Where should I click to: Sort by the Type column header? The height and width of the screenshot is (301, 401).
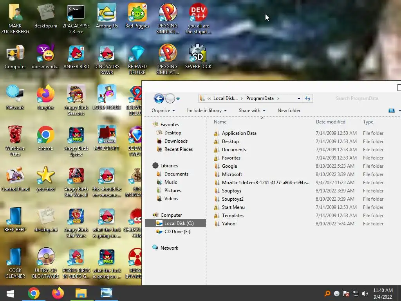tap(368, 122)
